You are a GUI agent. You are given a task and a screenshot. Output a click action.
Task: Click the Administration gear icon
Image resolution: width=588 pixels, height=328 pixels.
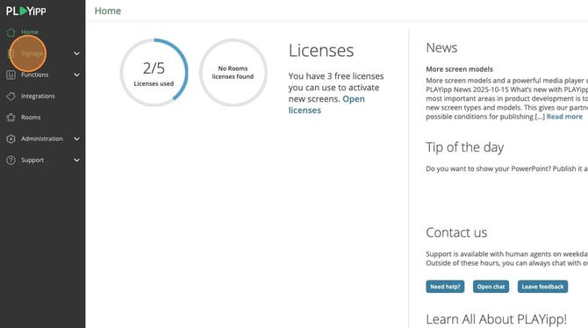pos(11,139)
